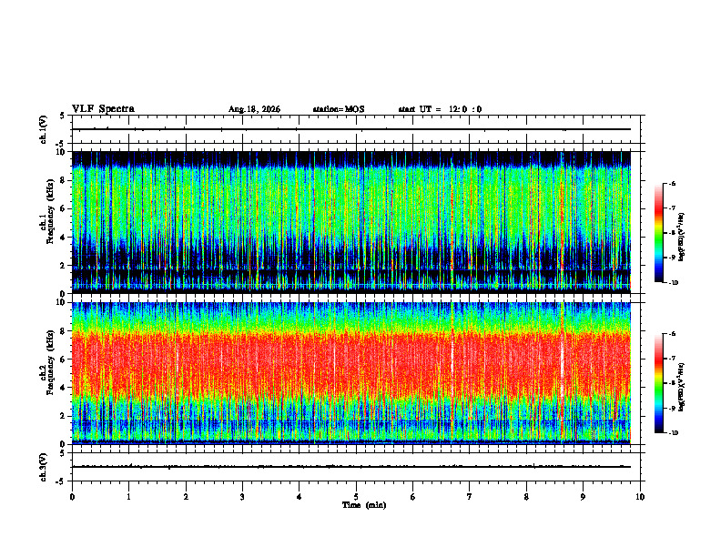Click inside the ch.2 red band spectrogram panel
This screenshot has width=721, height=557.
351,373
